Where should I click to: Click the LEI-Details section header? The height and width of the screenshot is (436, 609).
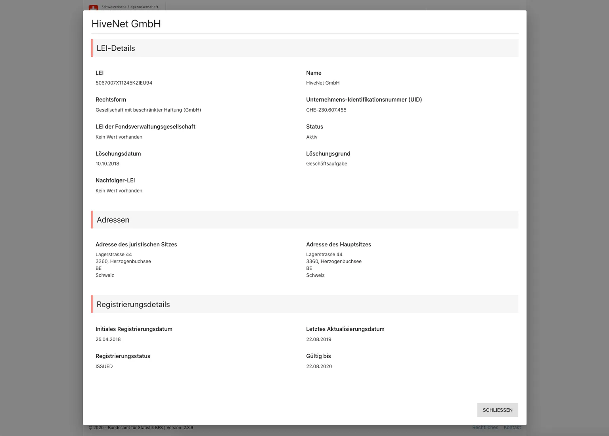click(x=116, y=48)
